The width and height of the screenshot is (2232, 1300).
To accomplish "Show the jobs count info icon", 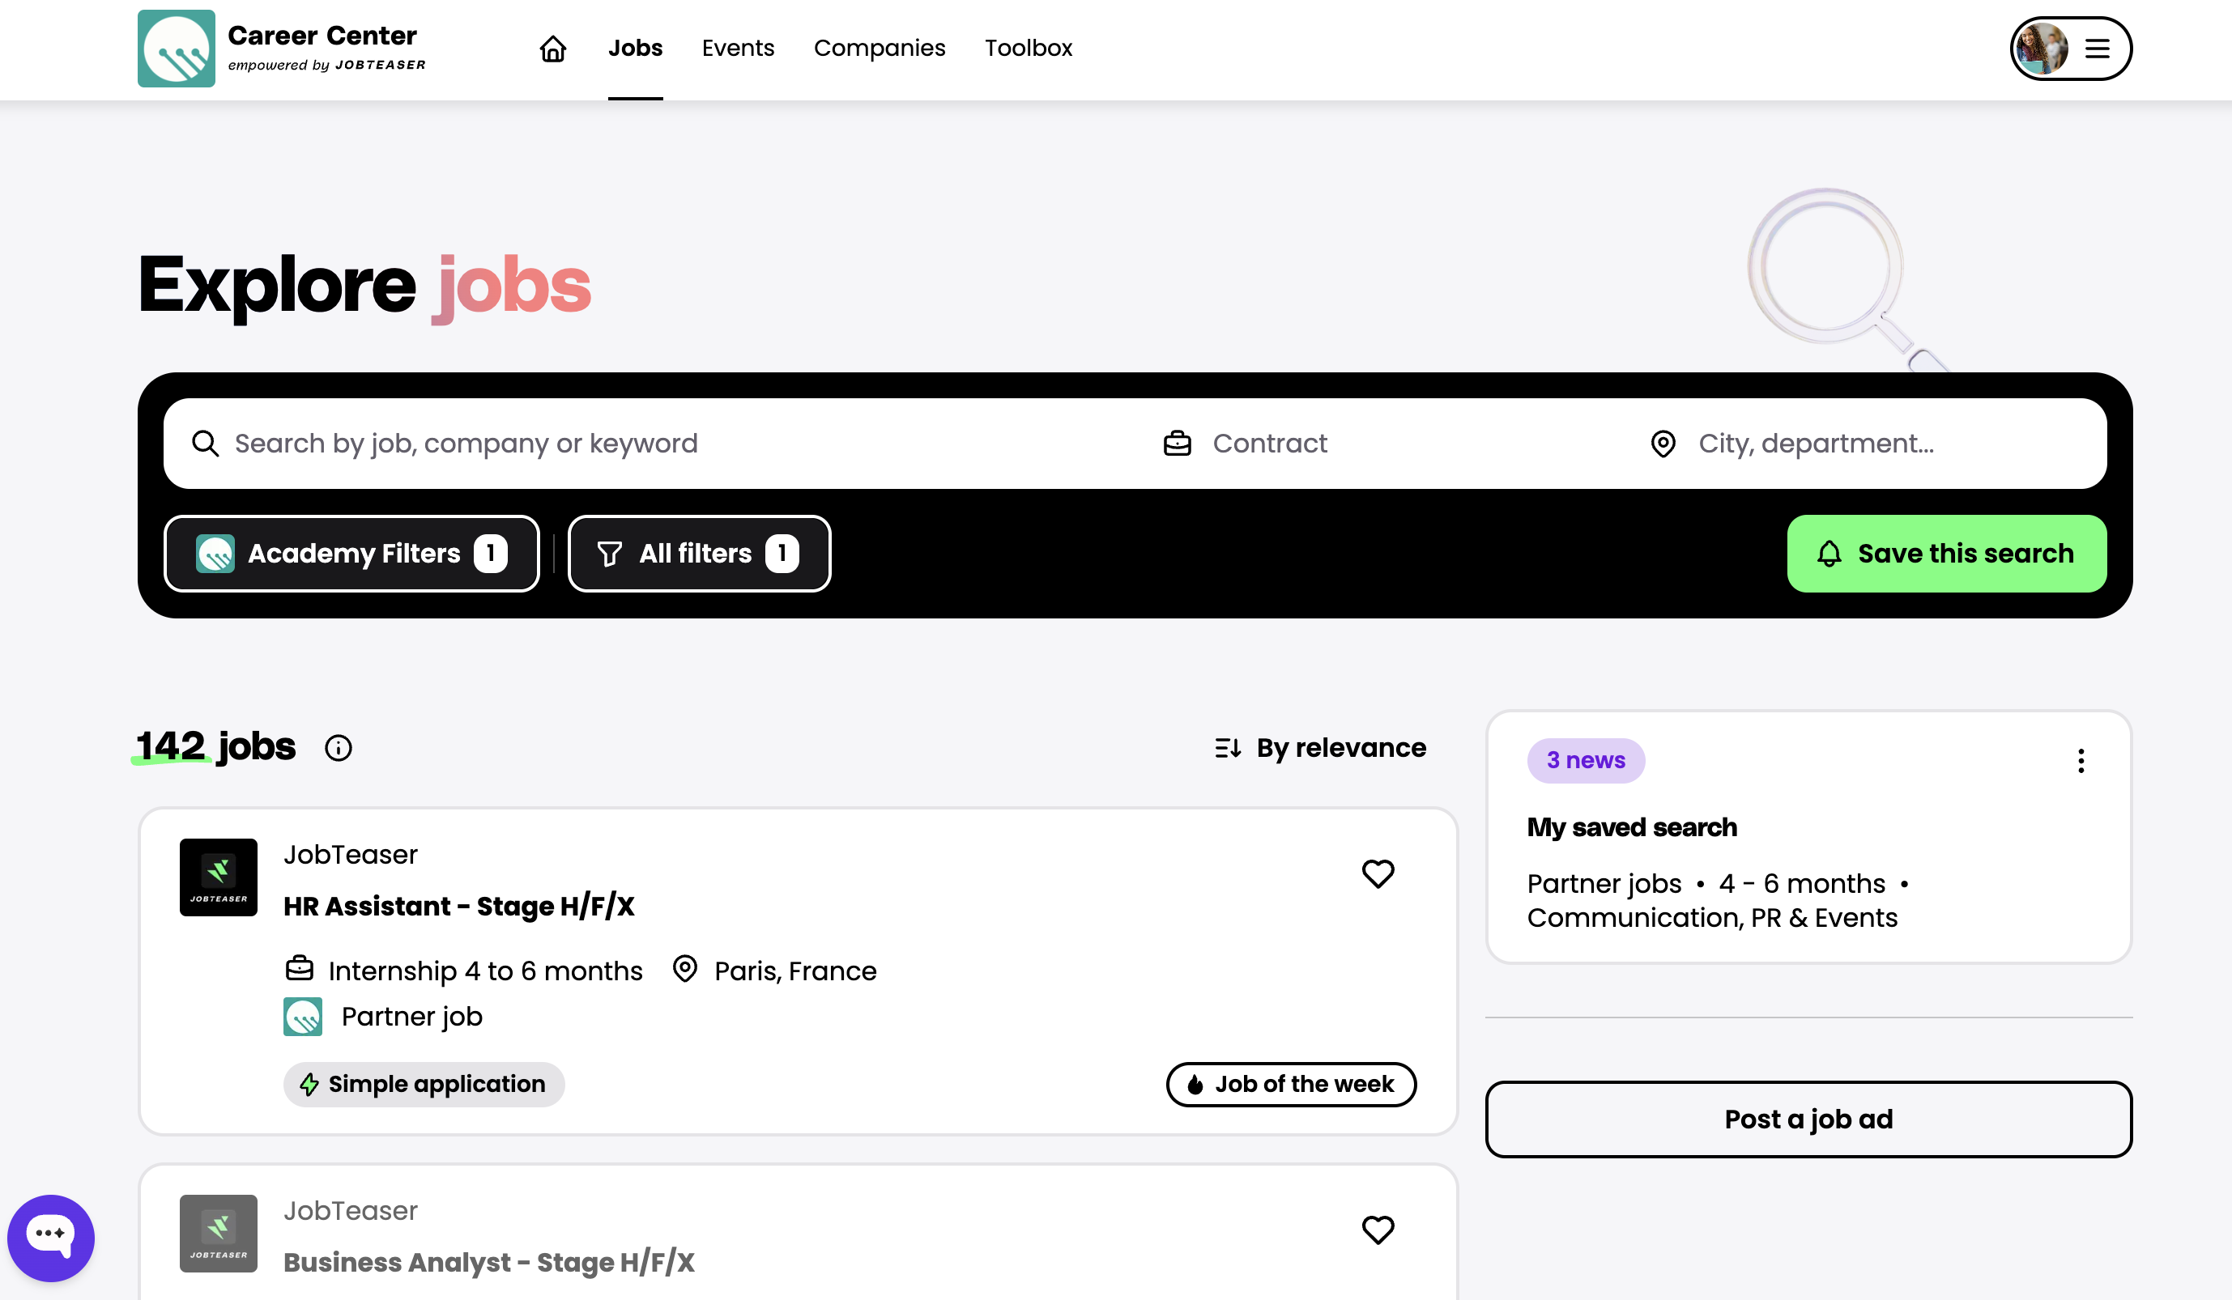I will coord(338,748).
